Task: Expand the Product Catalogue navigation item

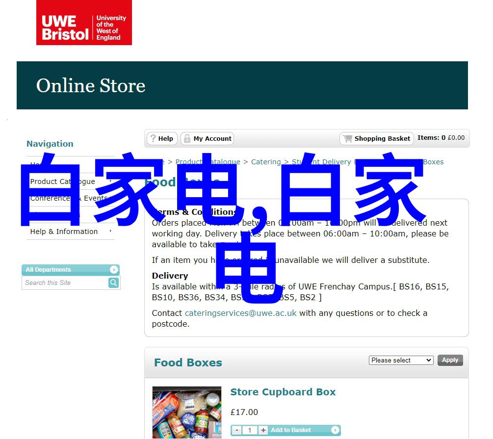Action: pos(63,181)
